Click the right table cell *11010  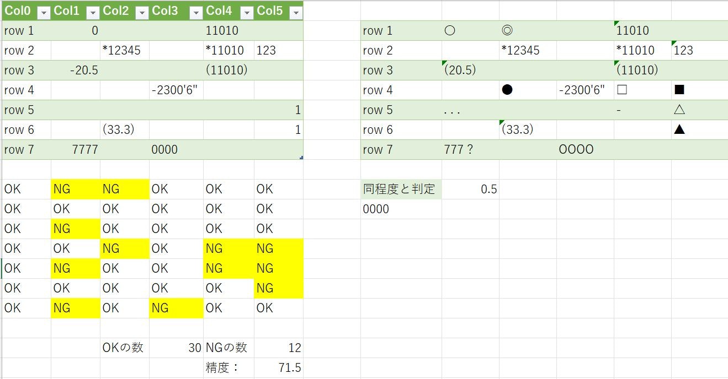tap(642, 50)
